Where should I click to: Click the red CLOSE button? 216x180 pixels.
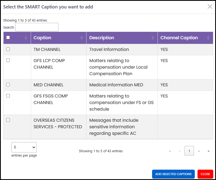coord(205,174)
